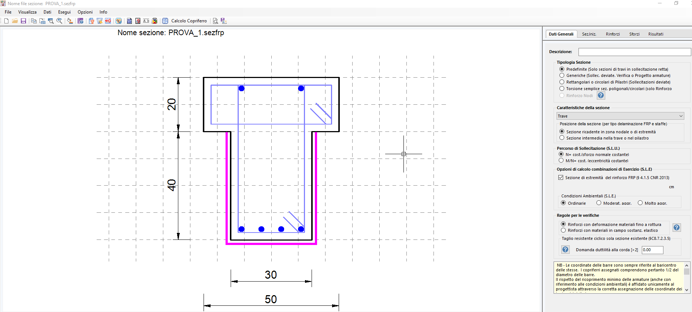The width and height of the screenshot is (692, 312).
Task: Open an existing file via folder icon
Action: 15,21
